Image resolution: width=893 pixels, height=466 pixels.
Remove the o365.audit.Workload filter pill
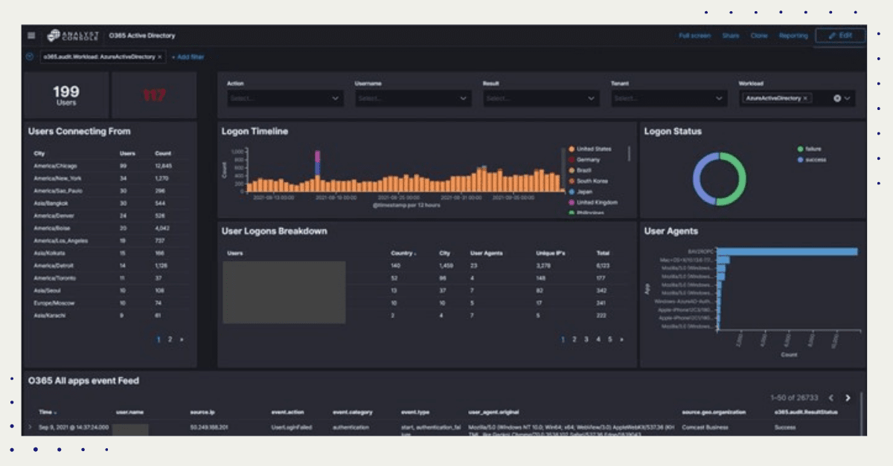[x=159, y=56]
